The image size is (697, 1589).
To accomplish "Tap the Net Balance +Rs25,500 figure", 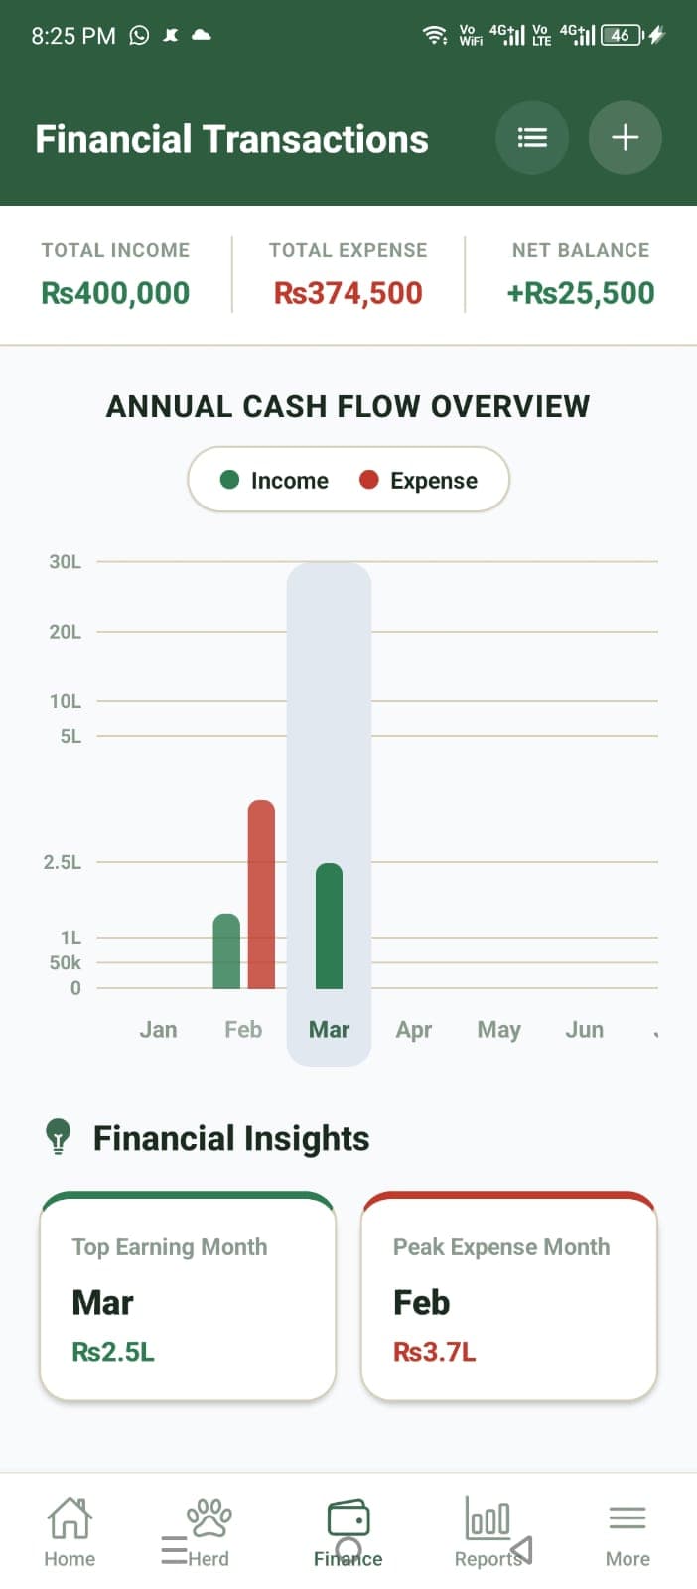I will tap(581, 293).
